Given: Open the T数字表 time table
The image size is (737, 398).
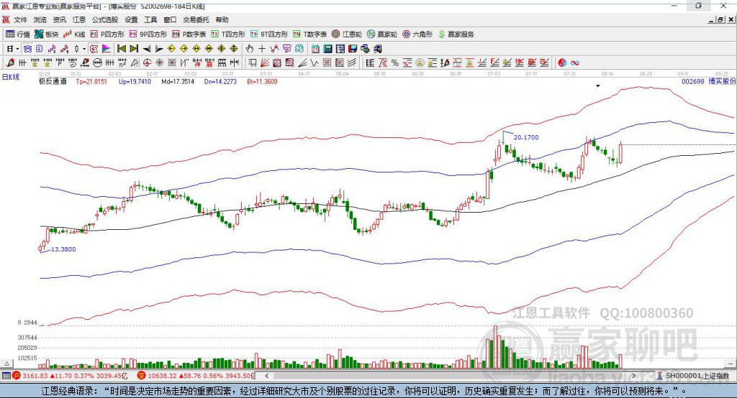Looking at the screenshot, I should coord(309,34).
